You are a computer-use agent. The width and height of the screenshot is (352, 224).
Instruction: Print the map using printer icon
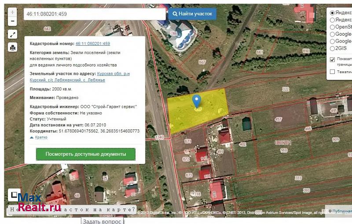[12, 48]
